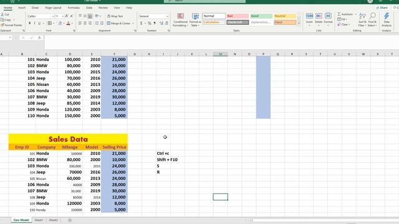Select column M header
Image resolution: width=399 pixels, height=224 pixels.
coord(220,54)
